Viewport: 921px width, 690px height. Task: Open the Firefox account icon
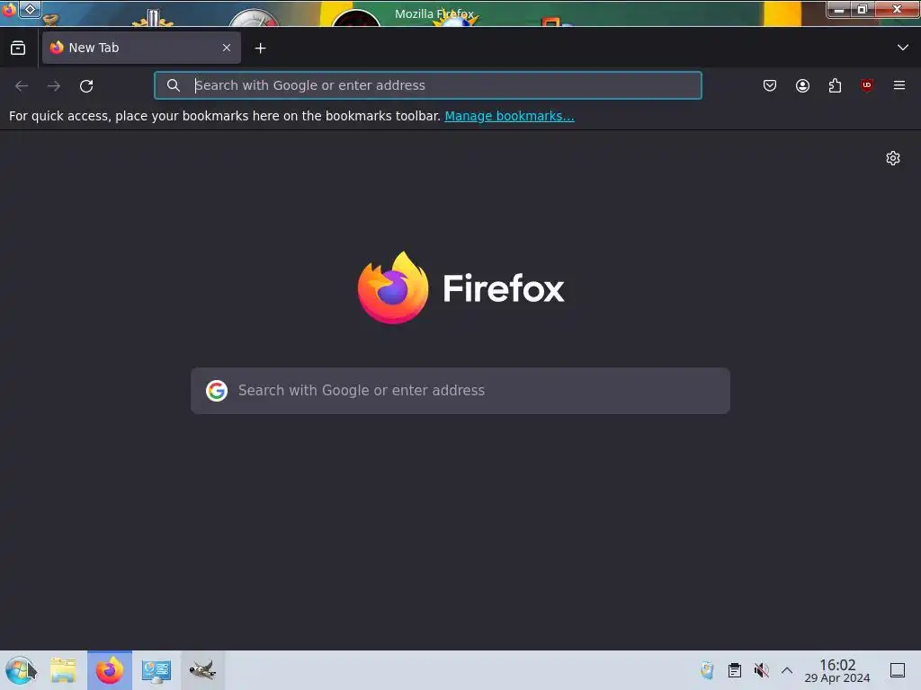tap(802, 85)
